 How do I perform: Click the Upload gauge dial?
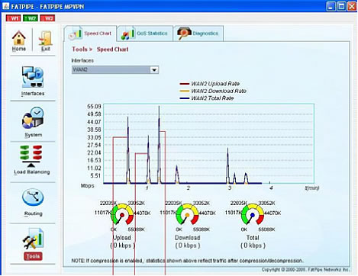122,214
